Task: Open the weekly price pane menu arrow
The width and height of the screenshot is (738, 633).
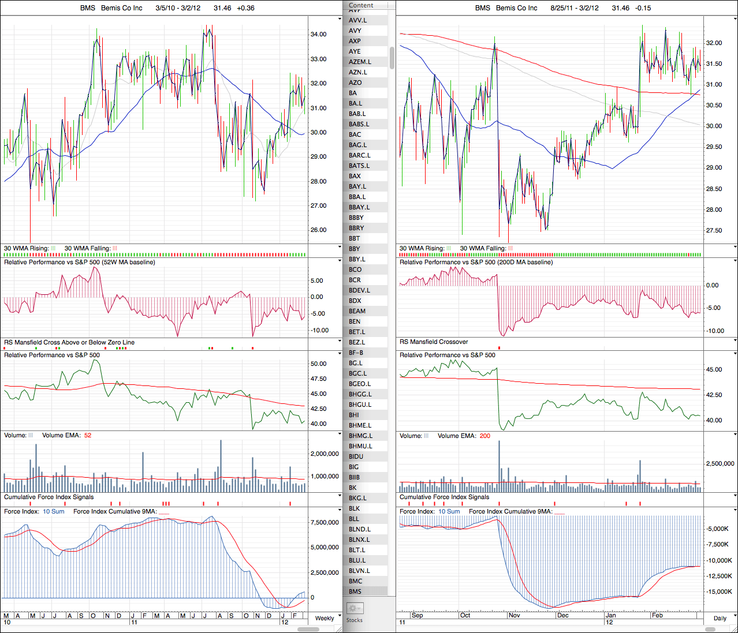Action: click(x=340, y=19)
